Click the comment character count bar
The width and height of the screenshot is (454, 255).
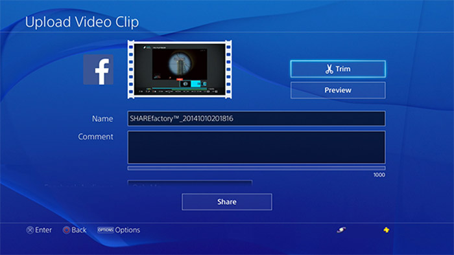pos(256,168)
